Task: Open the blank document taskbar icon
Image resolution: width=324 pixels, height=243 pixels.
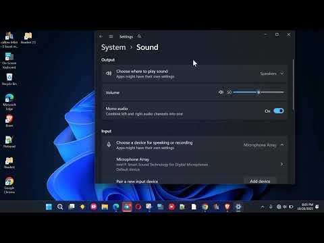Action: 194,207
